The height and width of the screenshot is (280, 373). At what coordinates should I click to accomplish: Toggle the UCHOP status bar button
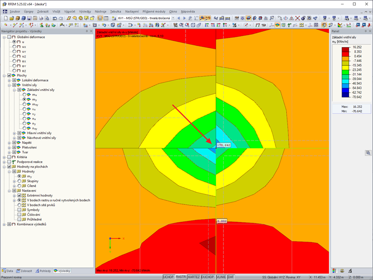(168, 277)
